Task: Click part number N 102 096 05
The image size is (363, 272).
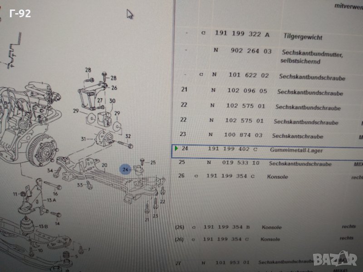Action: tap(247, 91)
